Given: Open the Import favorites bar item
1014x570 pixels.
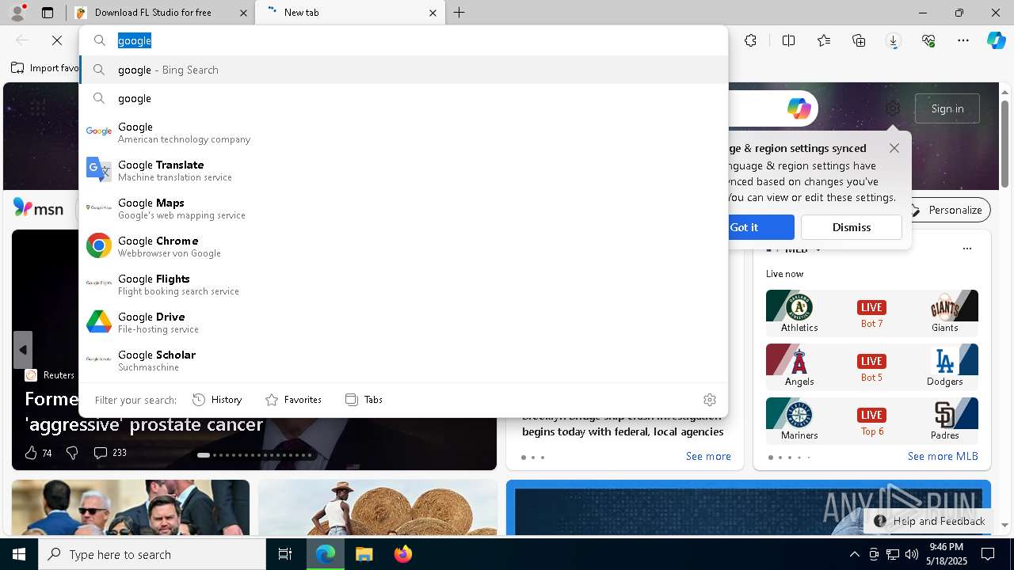Looking at the screenshot, I should click(x=45, y=68).
